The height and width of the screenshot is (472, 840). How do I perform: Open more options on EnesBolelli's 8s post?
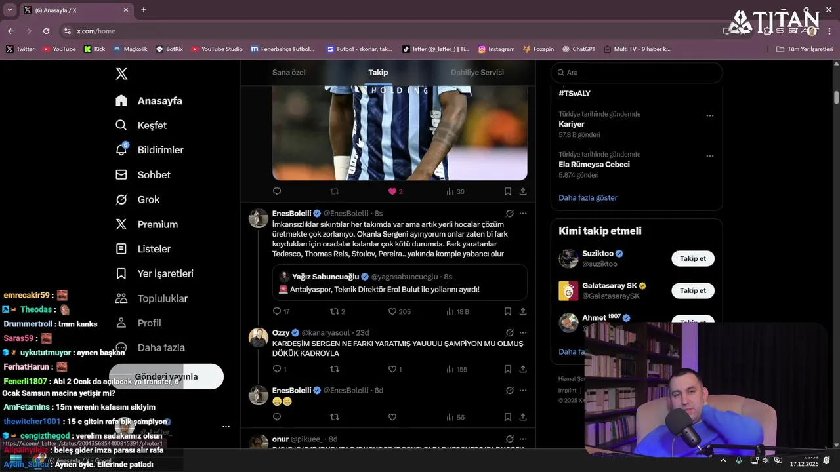pyautogui.click(x=523, y=213)
